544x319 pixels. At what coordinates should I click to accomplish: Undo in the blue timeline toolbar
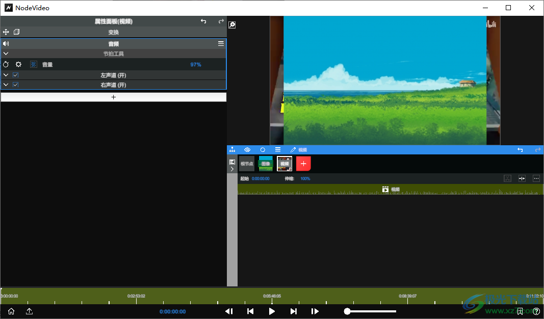[x=520, y=150]
